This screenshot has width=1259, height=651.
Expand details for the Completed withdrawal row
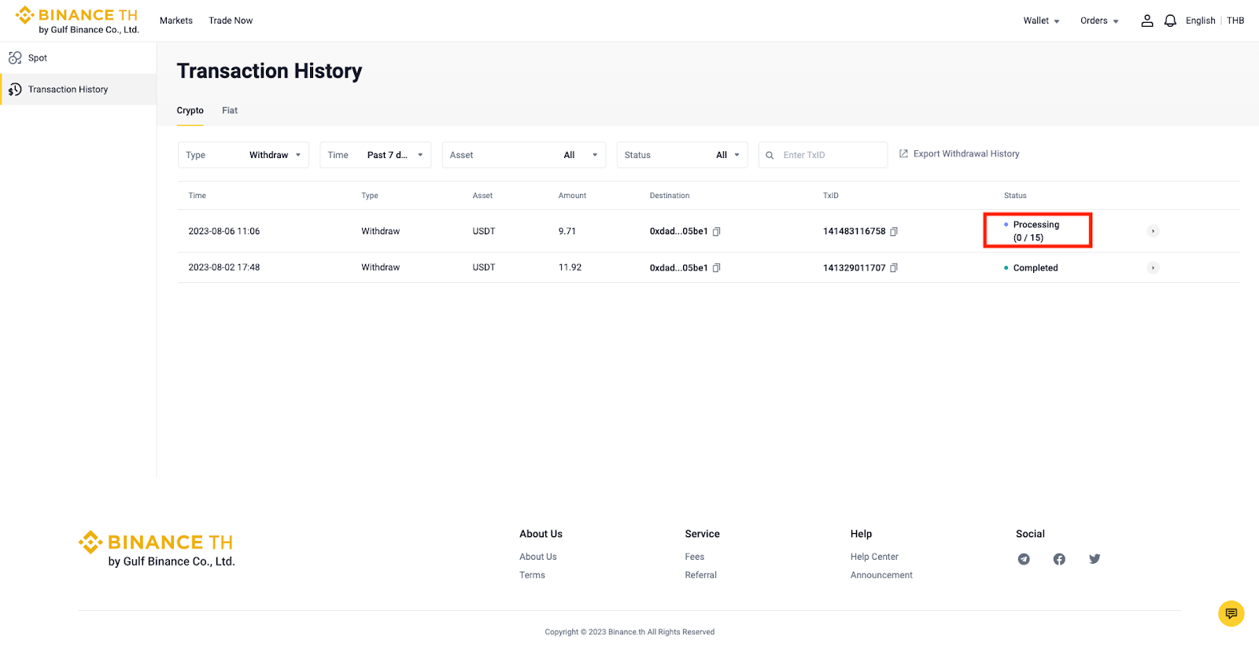coord(1153,268)
